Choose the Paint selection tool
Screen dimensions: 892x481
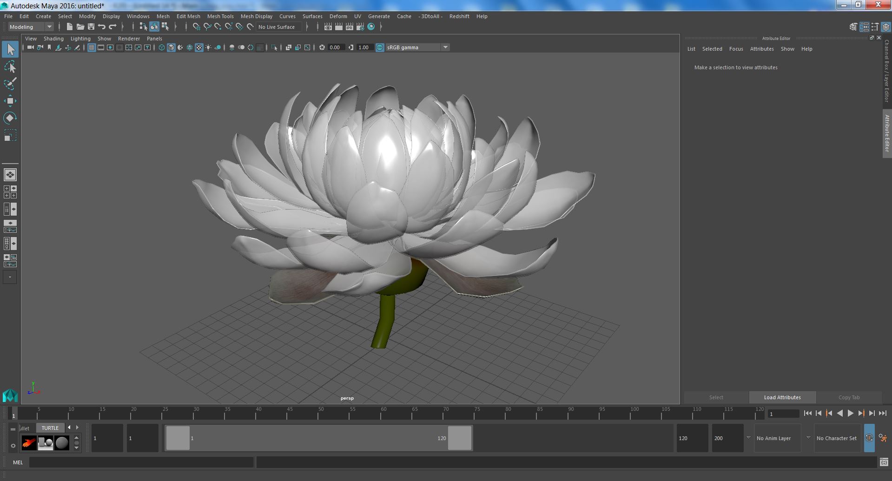10,84
